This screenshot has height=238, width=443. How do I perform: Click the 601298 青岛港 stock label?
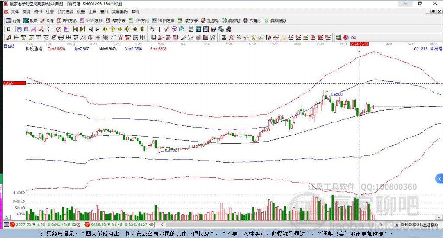428,48
